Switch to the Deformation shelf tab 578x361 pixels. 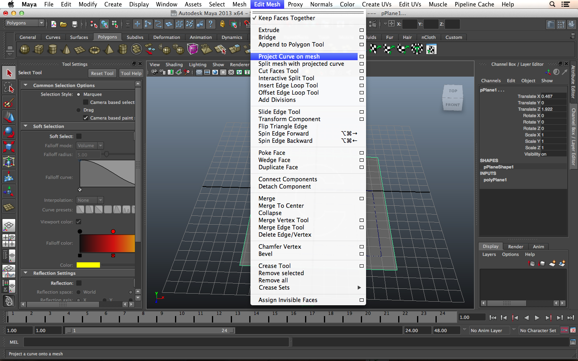click(x=167, y=37)
